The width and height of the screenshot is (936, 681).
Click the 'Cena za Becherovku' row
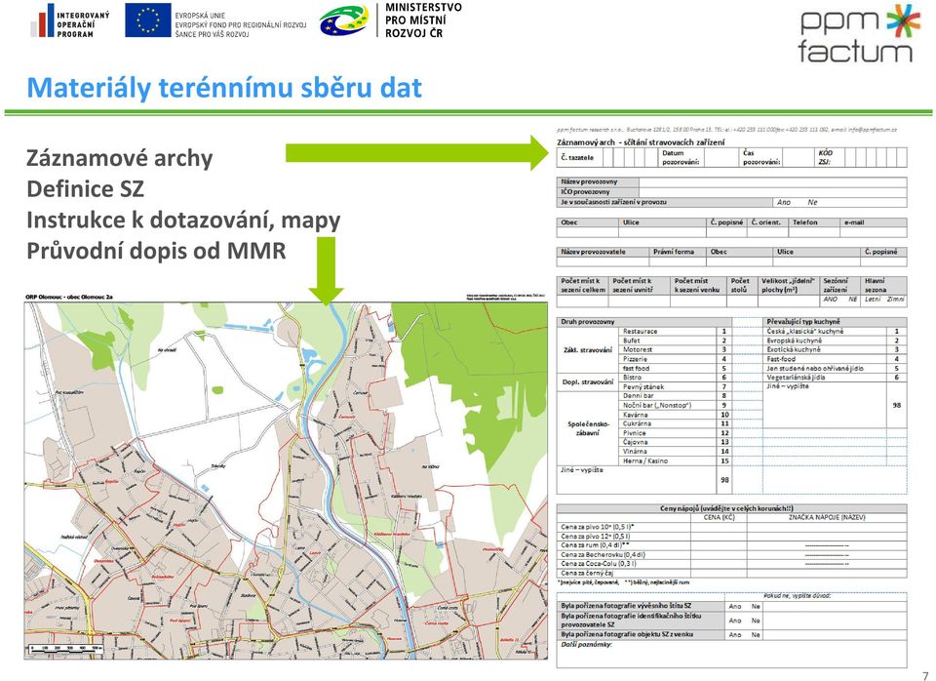click(732, 554)
